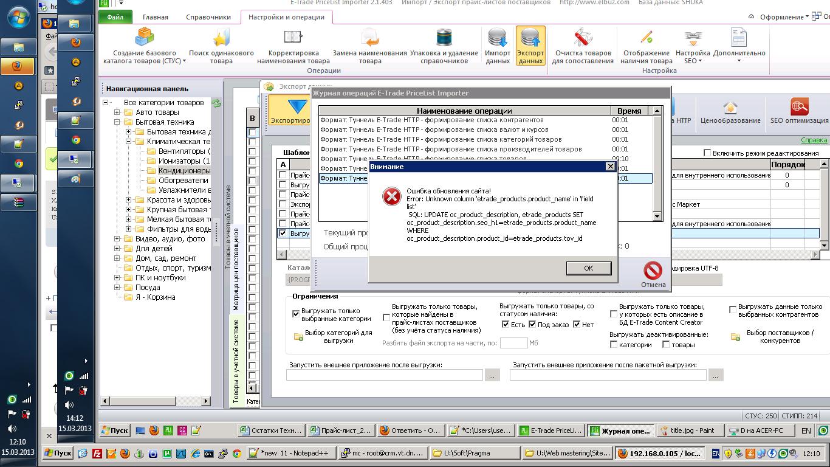830x467 pixels.
Task: Select Обогреватели in the category tree
Action: [183, 181]
